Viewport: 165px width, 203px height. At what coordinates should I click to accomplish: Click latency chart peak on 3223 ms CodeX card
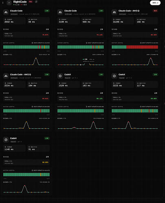(128, 122)
